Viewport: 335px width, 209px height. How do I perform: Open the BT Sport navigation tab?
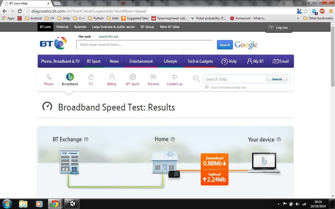[94, 61]
